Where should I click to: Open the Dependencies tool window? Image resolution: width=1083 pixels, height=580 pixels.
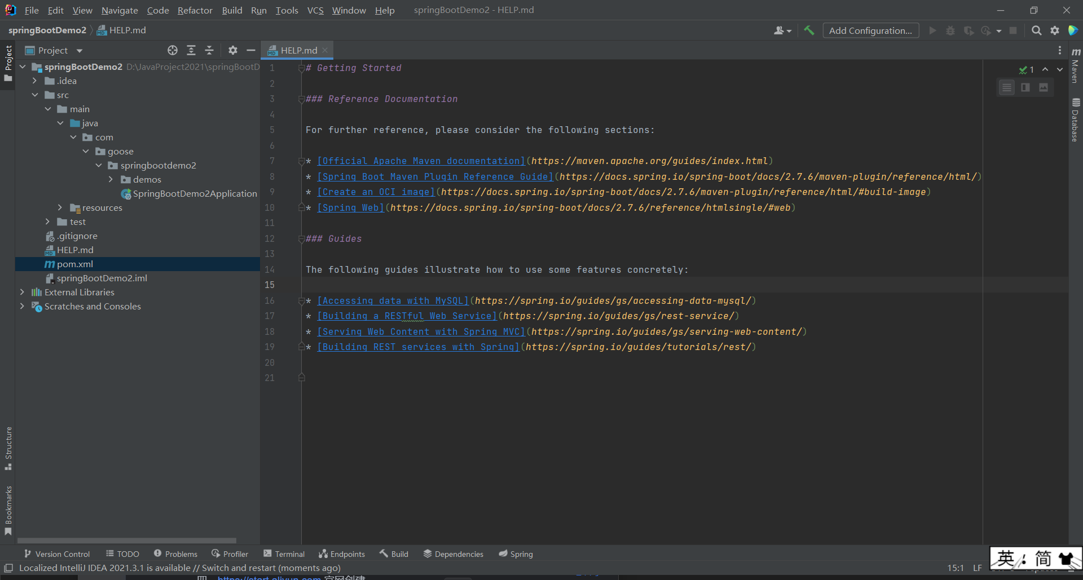(x=454, y=554)
